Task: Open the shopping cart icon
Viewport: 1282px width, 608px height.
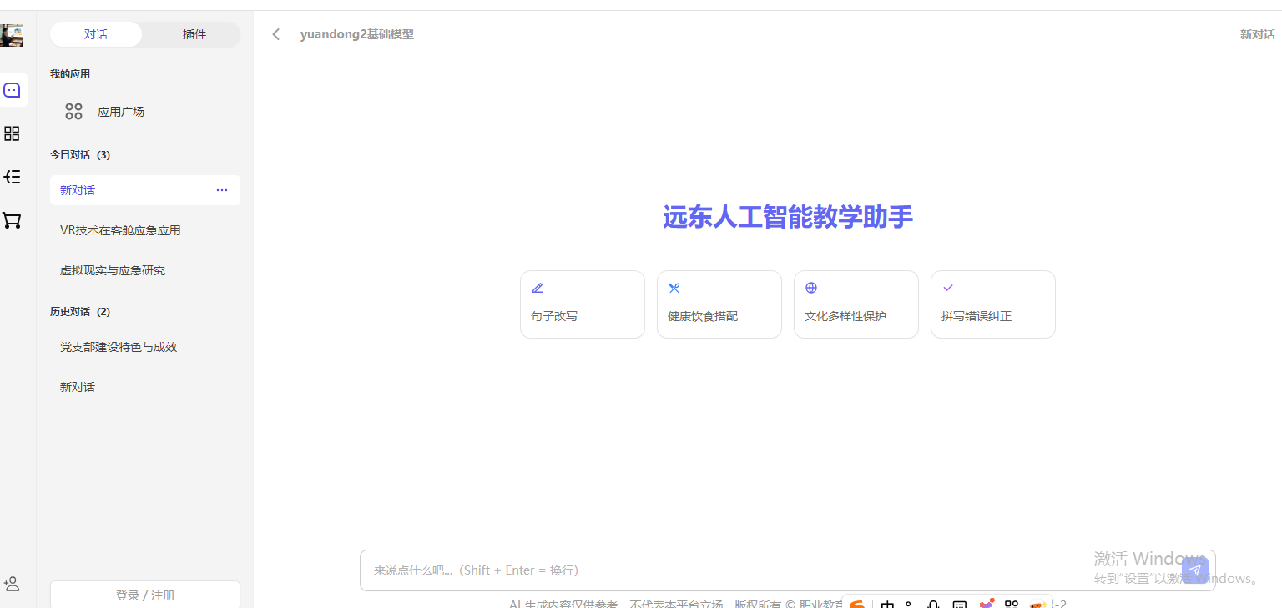Action: tap(13, 220)
